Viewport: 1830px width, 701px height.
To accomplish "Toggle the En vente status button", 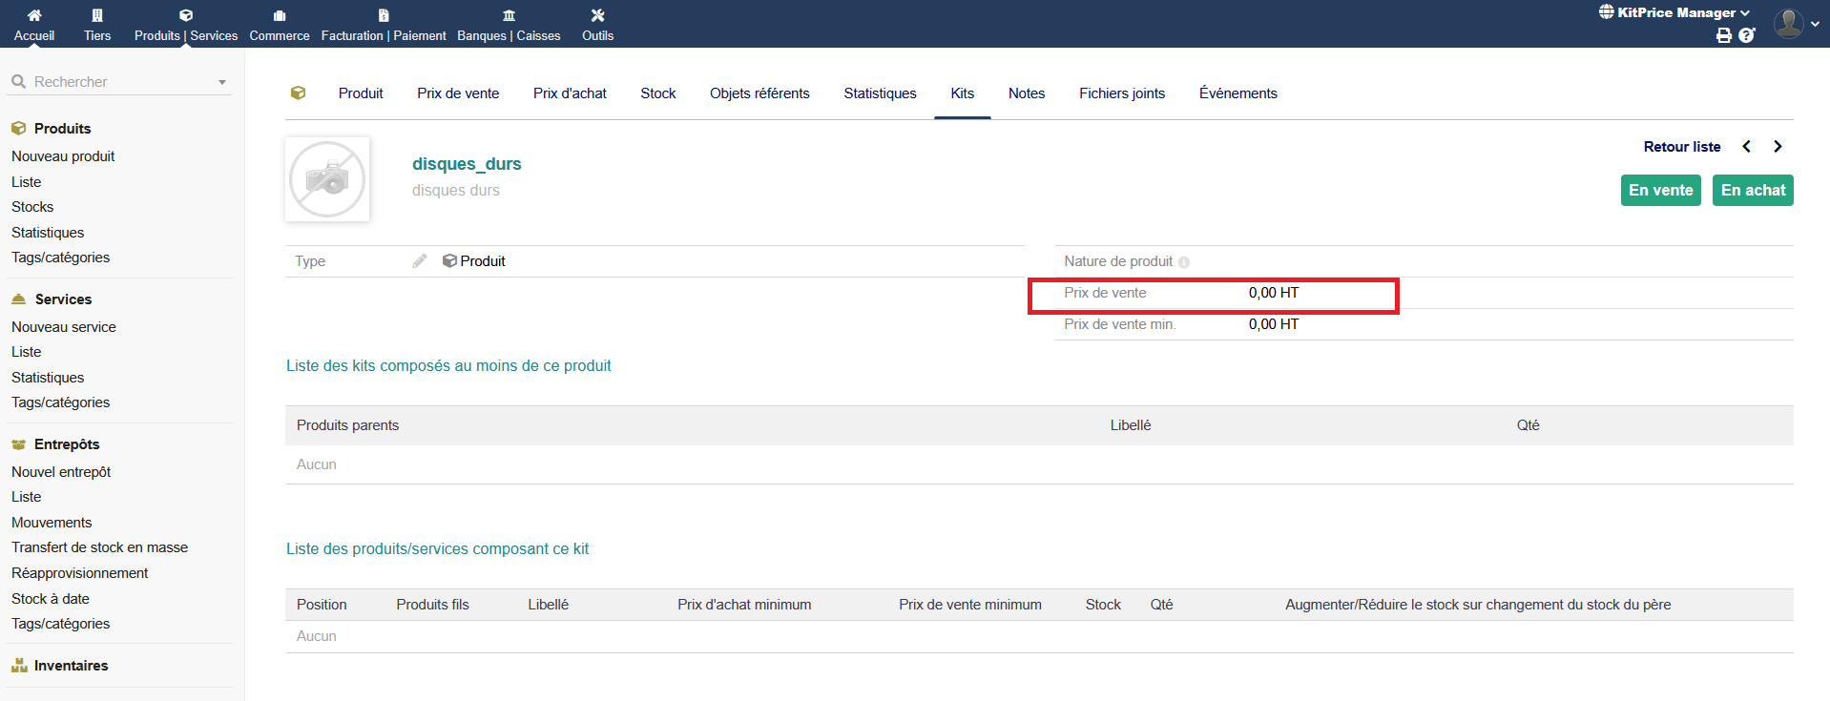I will pyautogui.click(x=1660, y=190).
